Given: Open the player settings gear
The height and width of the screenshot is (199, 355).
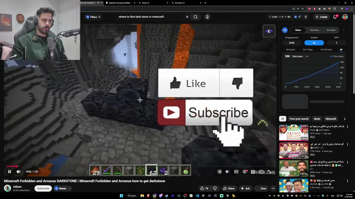Looking at the screenshot, I should pyautogui.click(x=245, y=172).
